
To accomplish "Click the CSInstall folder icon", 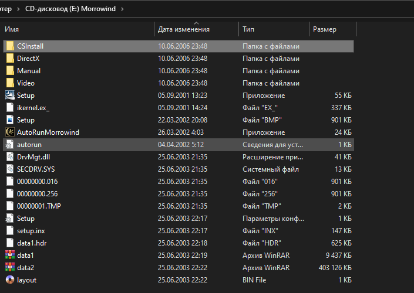I will click(10, 46).
